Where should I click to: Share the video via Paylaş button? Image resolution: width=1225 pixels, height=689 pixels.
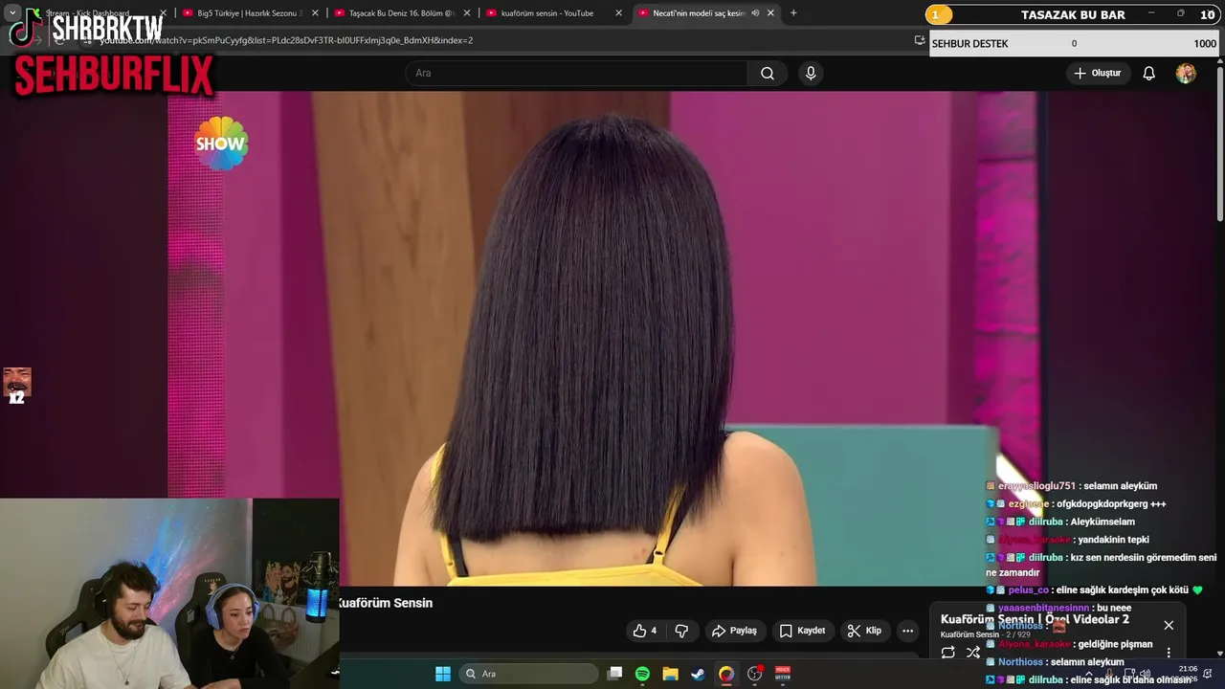(735, 631)
